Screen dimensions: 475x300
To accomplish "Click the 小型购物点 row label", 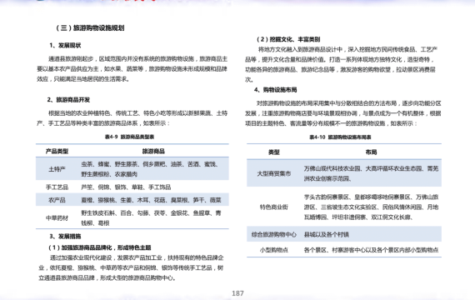I will [274, 250].
